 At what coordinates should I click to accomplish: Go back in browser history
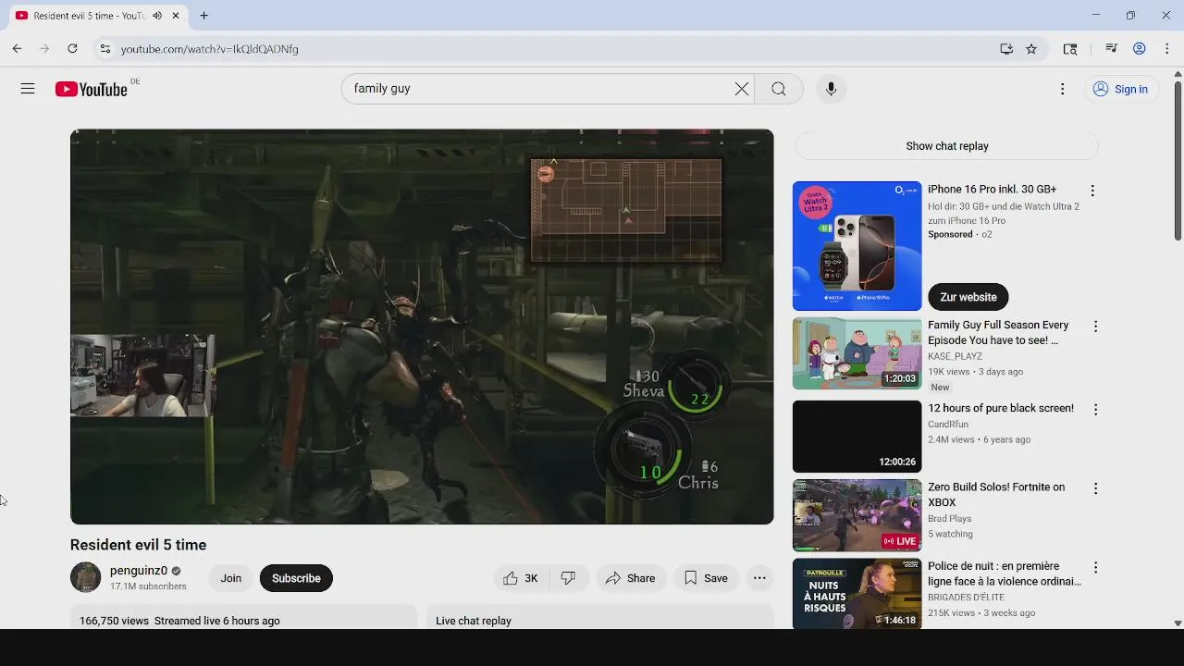coord(17,49)
